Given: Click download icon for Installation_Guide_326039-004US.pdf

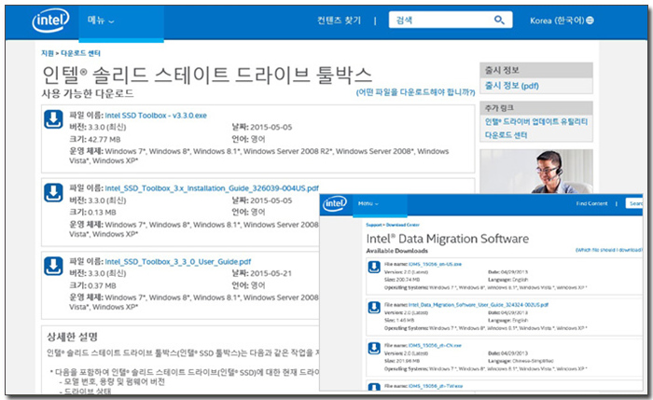Looking at the screenshot, I should coord(53,193).
